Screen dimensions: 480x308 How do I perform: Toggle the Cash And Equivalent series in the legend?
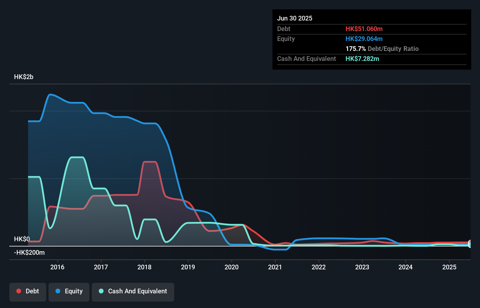(x=133, y=292)
